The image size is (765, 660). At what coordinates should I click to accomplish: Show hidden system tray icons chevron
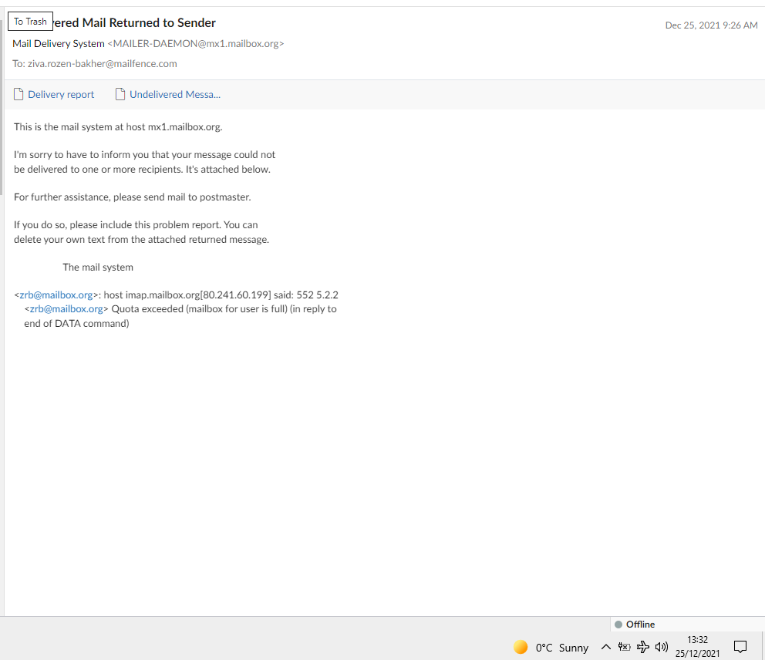(x=605, y=648)
